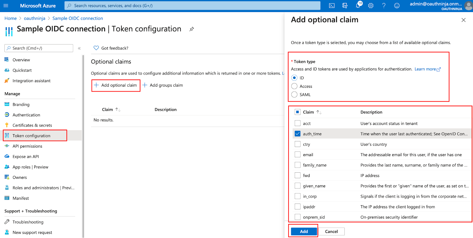Focus the top resource search bar
This screenshot has height=238, width=473.
(192, 6)
